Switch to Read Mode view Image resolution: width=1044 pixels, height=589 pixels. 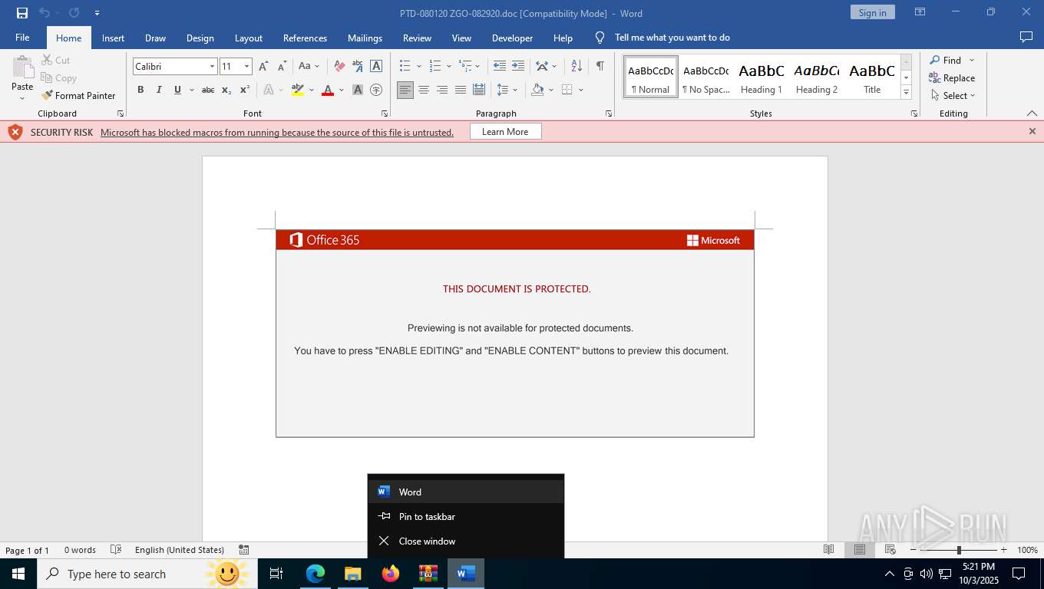coord(828,550)
